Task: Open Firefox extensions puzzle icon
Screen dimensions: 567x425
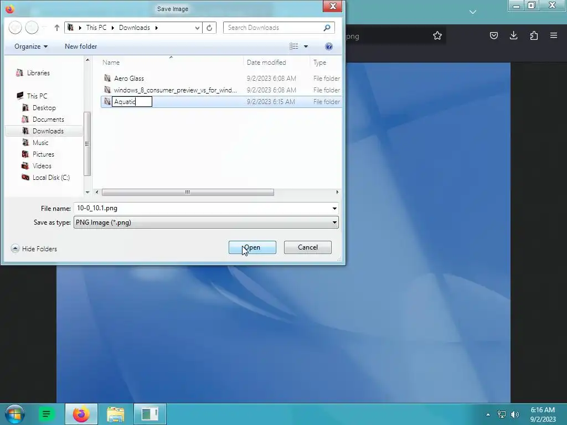Action: [x=534, y=35]
